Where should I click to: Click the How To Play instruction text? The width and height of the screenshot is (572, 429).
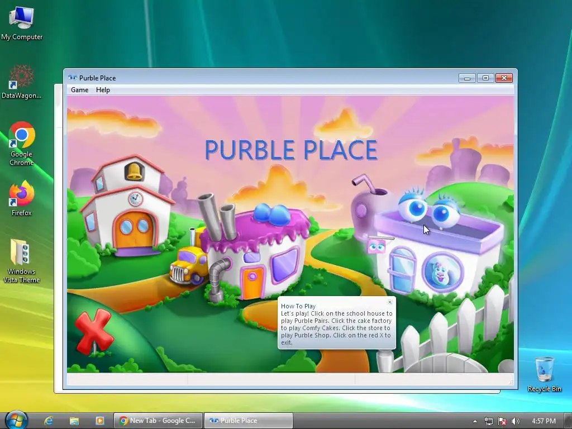pos(336,327)
